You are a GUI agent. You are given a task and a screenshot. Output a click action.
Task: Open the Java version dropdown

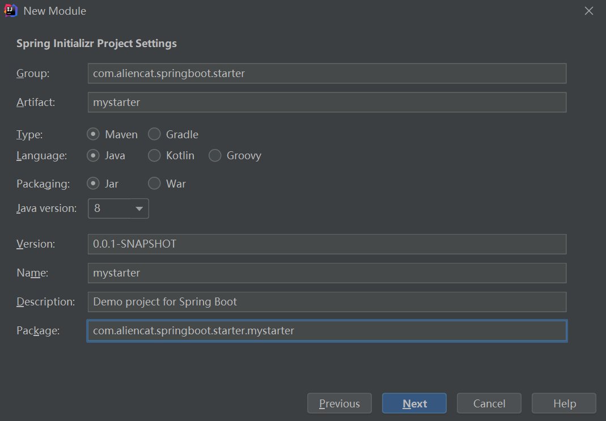coord(118,209)
